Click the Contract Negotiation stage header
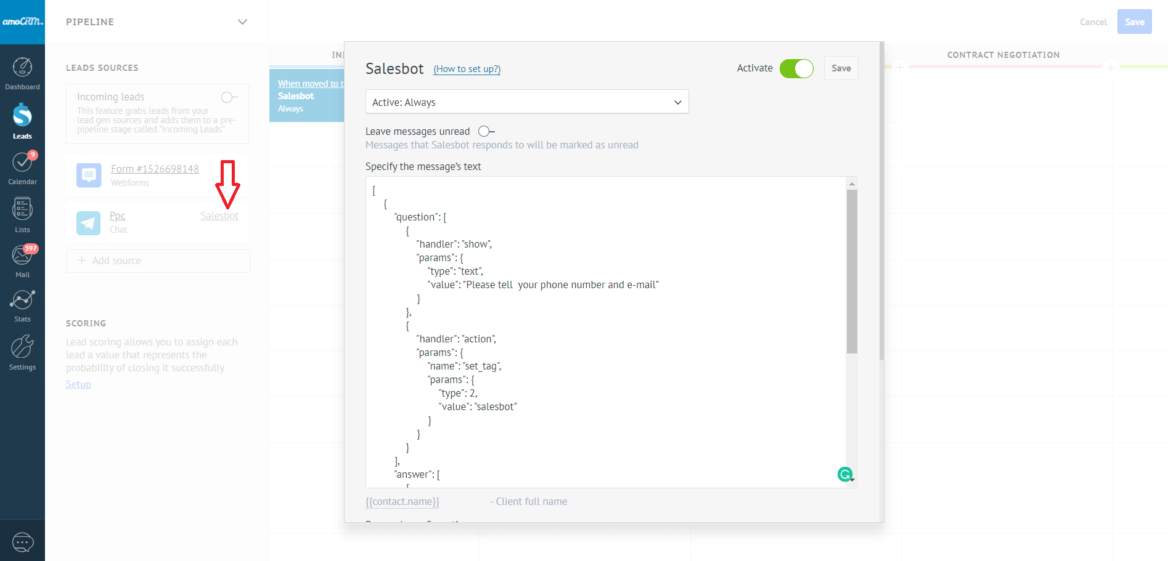The image size is (1168, 561). tap(1003, 55)
